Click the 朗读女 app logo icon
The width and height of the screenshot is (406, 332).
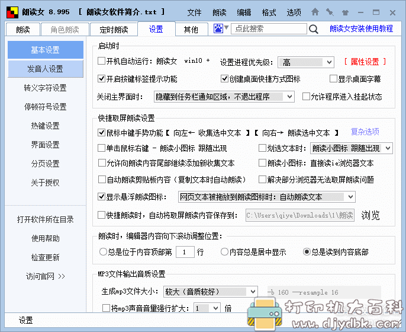click(x=12, y=12)
